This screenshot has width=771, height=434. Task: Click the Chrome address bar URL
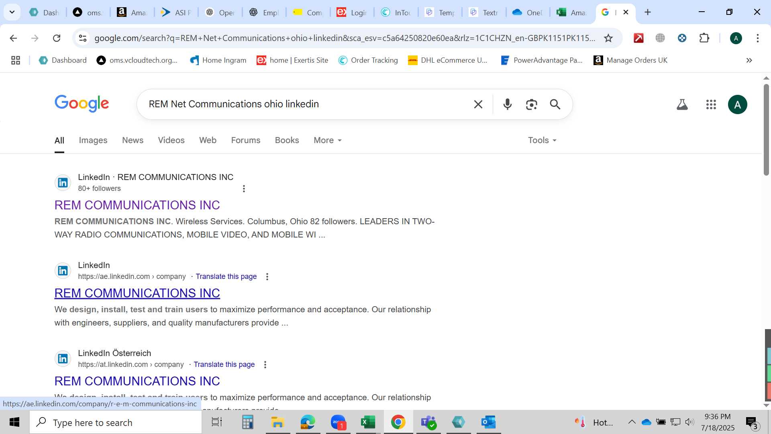[345, 38]
